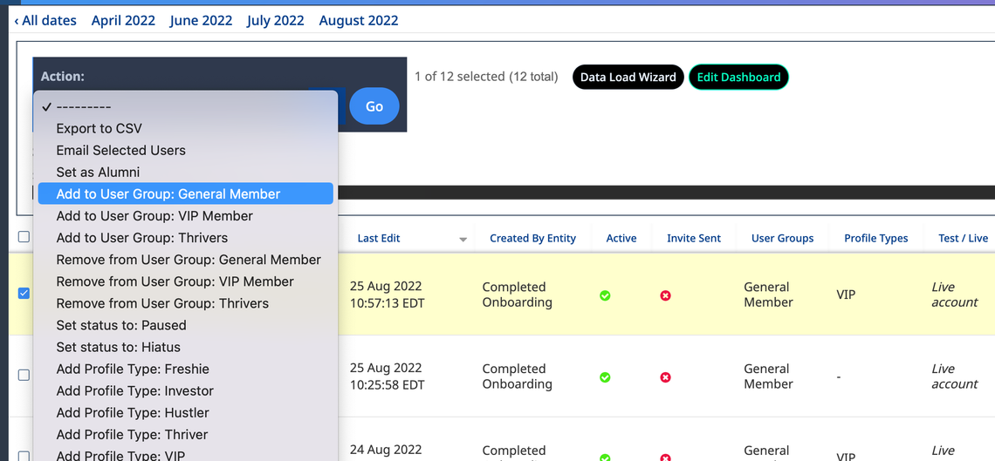Click VIP profile type in 10:57:13 row
Viewport: 995px width, 461px height.
pyautogui.click(x=846, y=295)
